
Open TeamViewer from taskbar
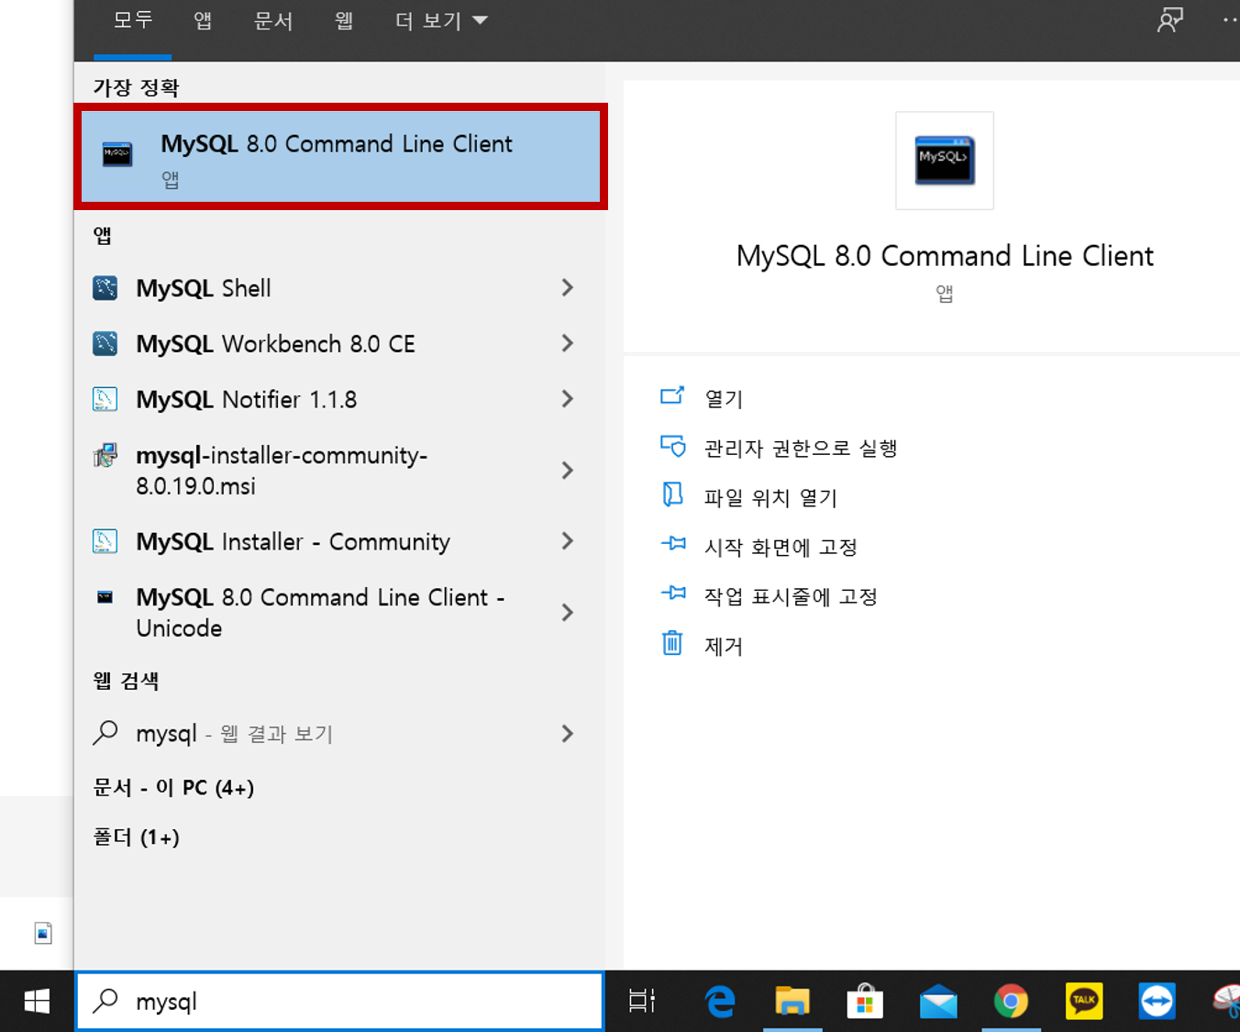(x=1157, y=1001)
